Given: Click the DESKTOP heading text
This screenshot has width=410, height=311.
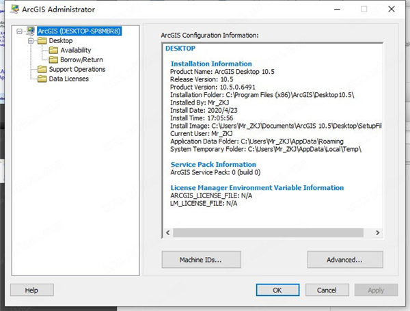Looking at the screenshot, I should 180,49.
